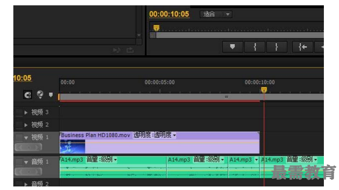Image resolution: width=339 pixels, height=190 pixels.
Task: Select the 视频 1 track label
Action: (x=40, y=137)
